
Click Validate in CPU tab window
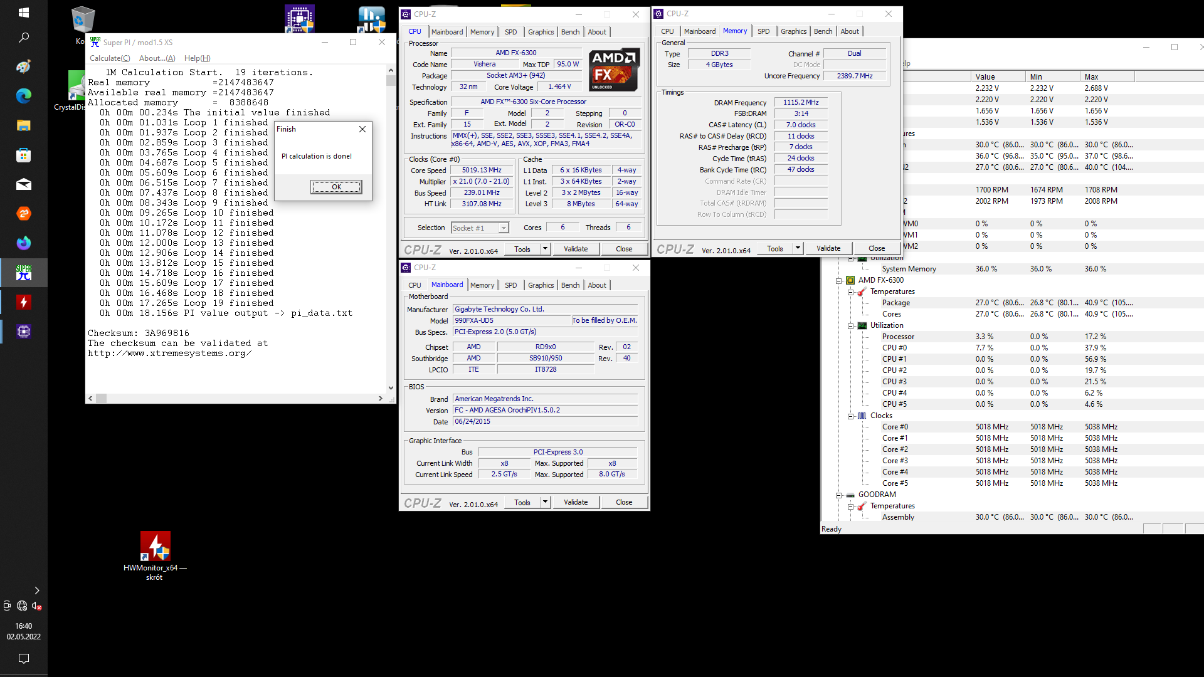[576, 249]
